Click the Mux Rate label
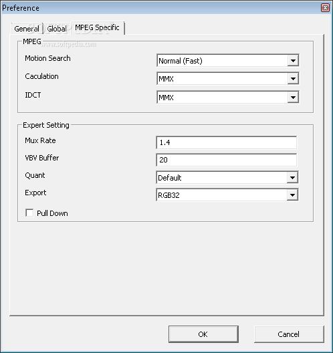333x353 pixels. point(40,140)
